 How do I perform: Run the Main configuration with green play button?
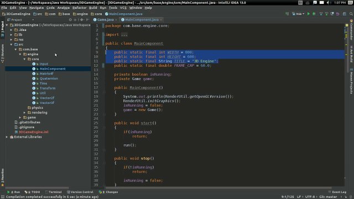click(309, 14)
